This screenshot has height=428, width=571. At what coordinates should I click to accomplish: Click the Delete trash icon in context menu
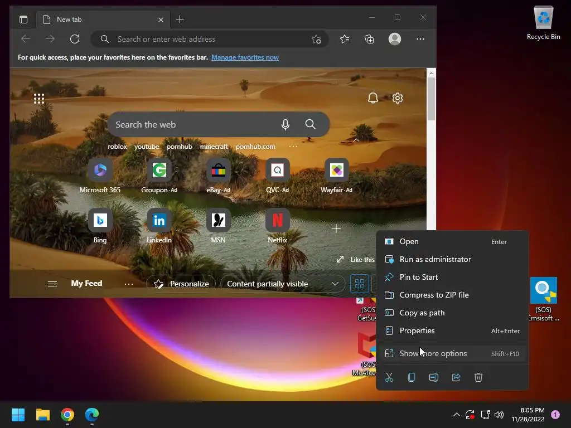pyautogui.click(x=478, y=377)
